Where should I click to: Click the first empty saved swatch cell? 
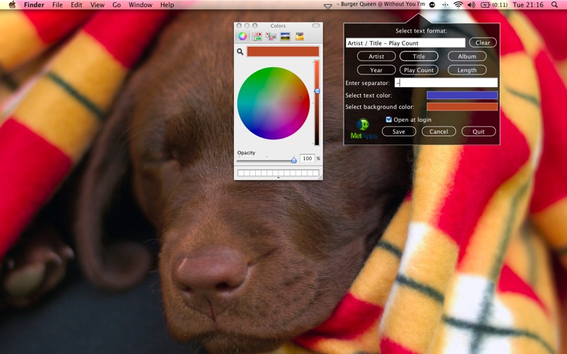(240, 173)
